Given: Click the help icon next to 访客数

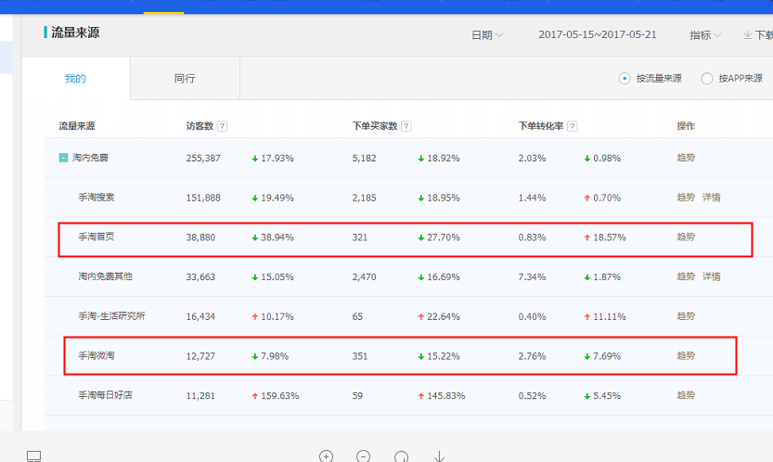Looking at the screenshot, I should (223, 126).
